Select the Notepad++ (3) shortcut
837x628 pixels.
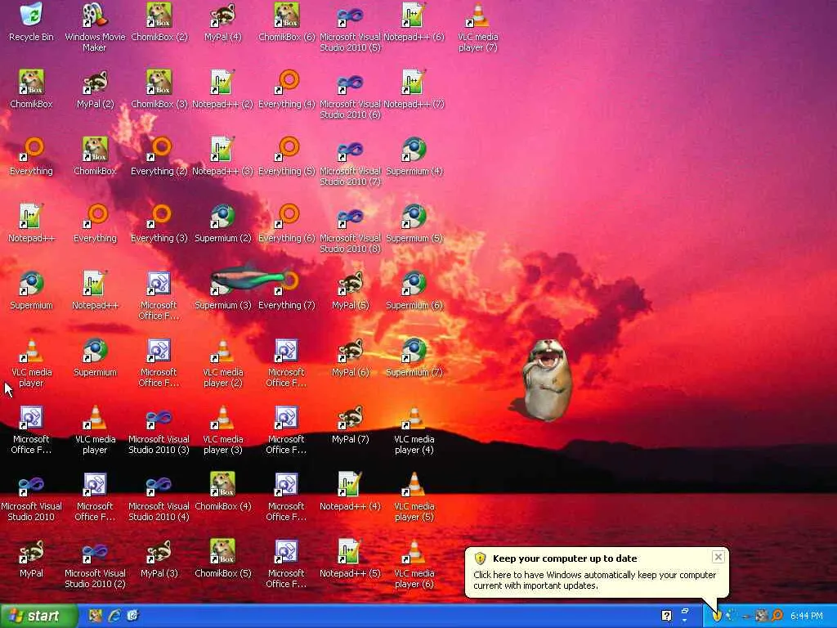[x=222, y=156]
